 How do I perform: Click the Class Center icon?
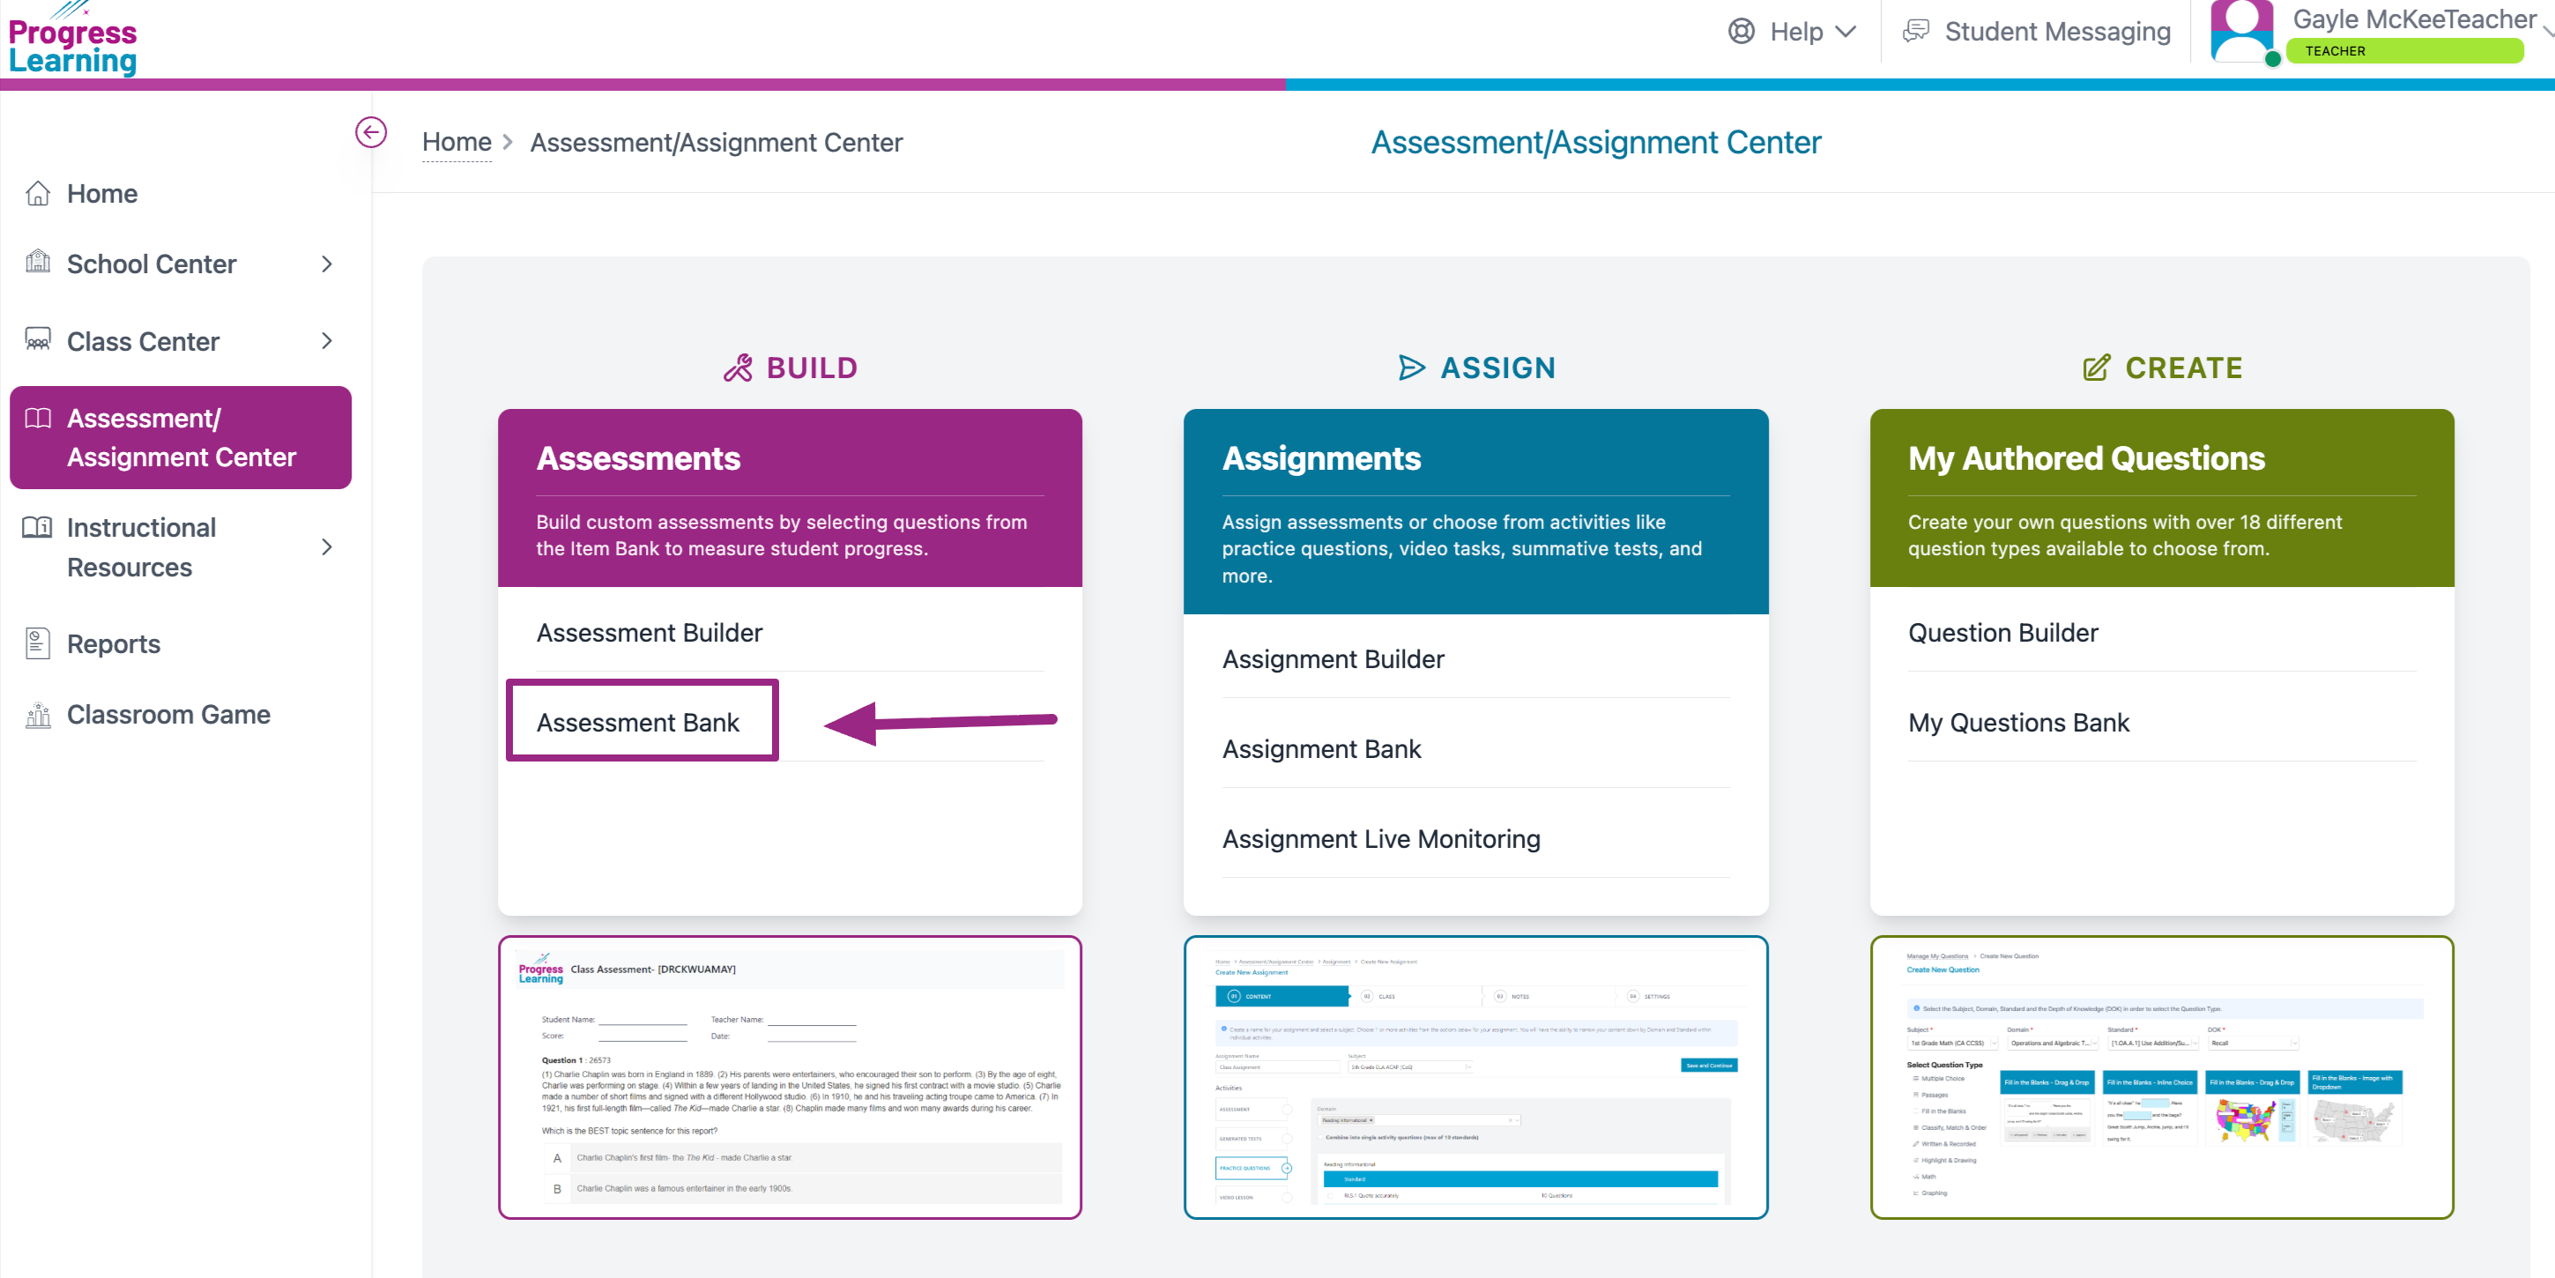point(38,340)
